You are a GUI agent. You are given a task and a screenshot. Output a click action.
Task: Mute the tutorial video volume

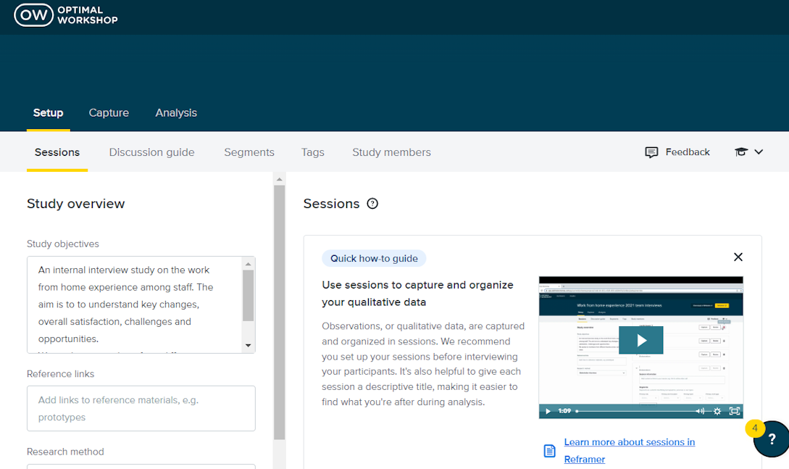699,411
